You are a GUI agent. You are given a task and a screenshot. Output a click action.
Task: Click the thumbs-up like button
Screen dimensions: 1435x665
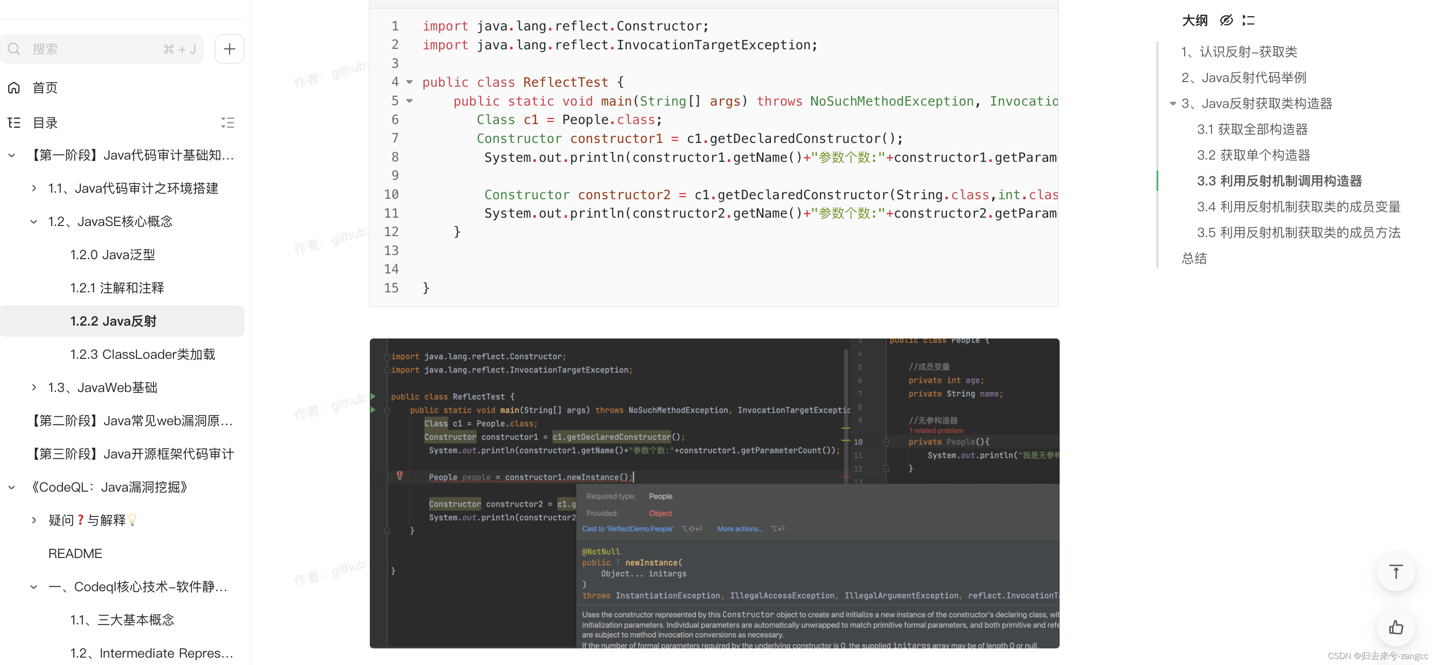(1395, 628)
